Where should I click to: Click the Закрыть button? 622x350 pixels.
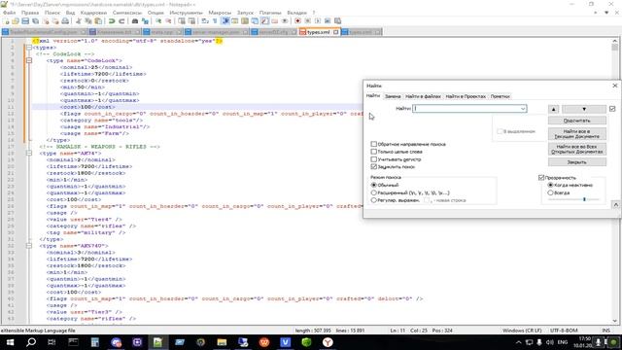pos(577,162)
